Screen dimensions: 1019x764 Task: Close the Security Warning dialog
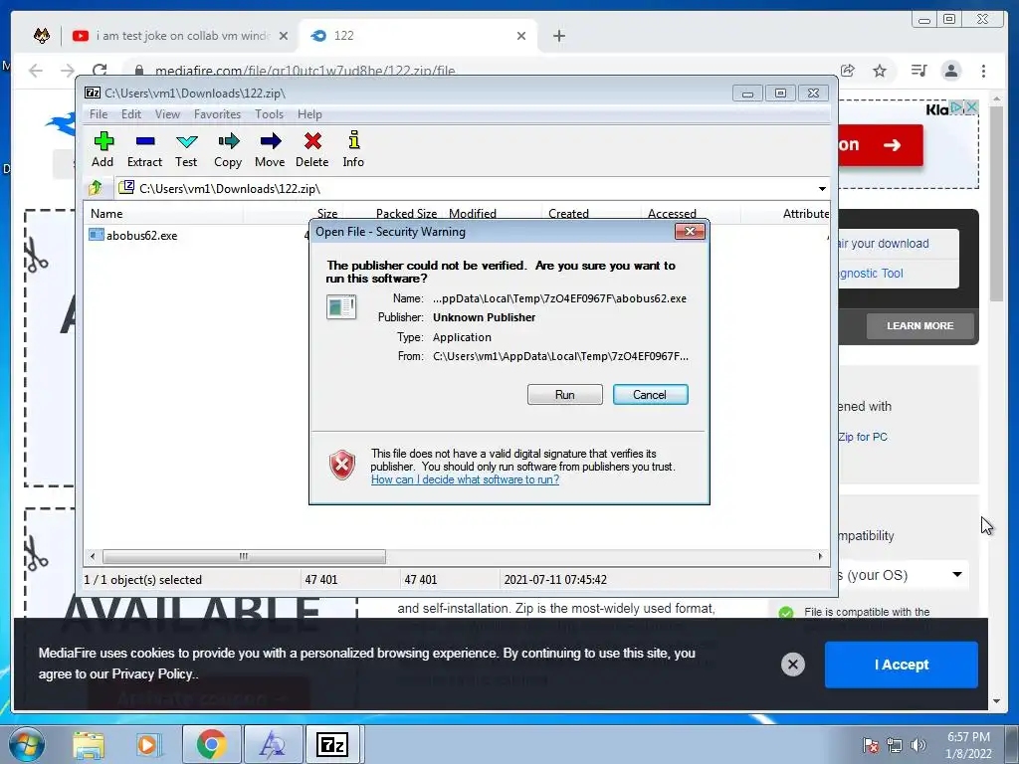(x=690, y=231)
